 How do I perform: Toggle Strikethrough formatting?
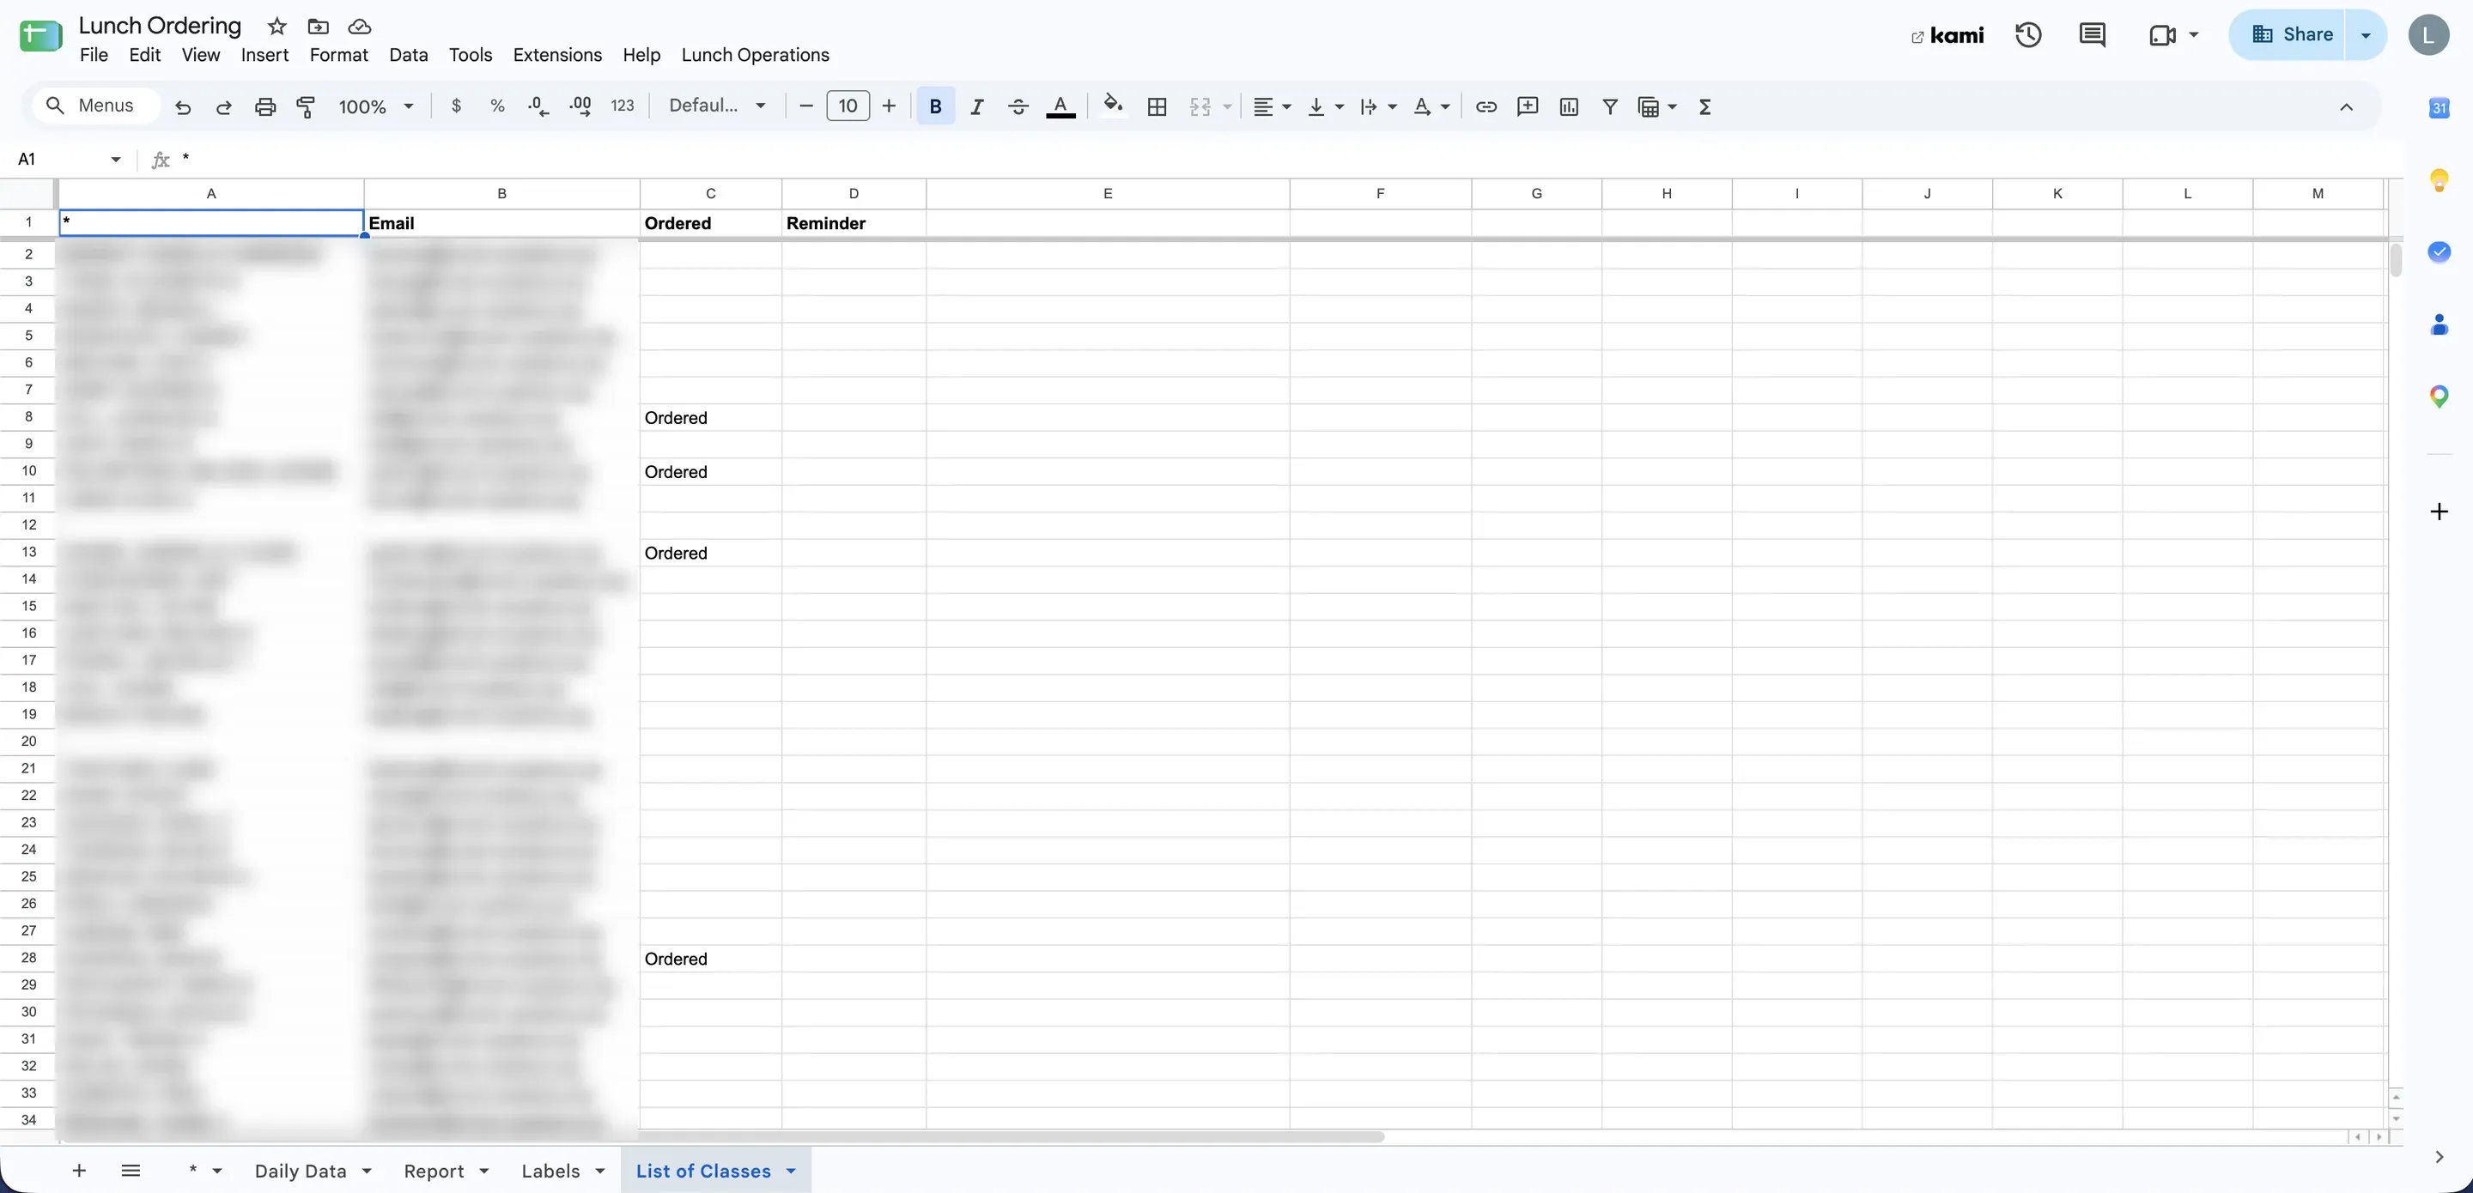click(1018, 106)
